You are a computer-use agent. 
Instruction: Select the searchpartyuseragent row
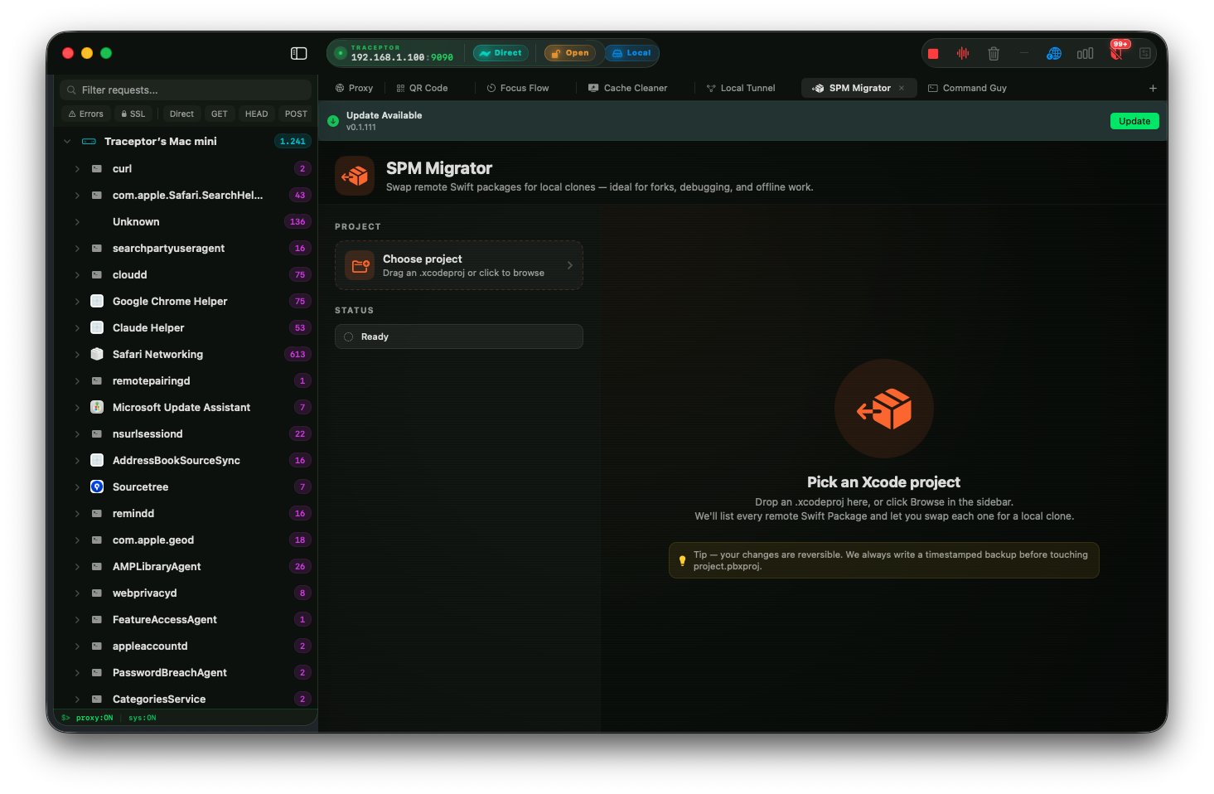pos(186,248)
